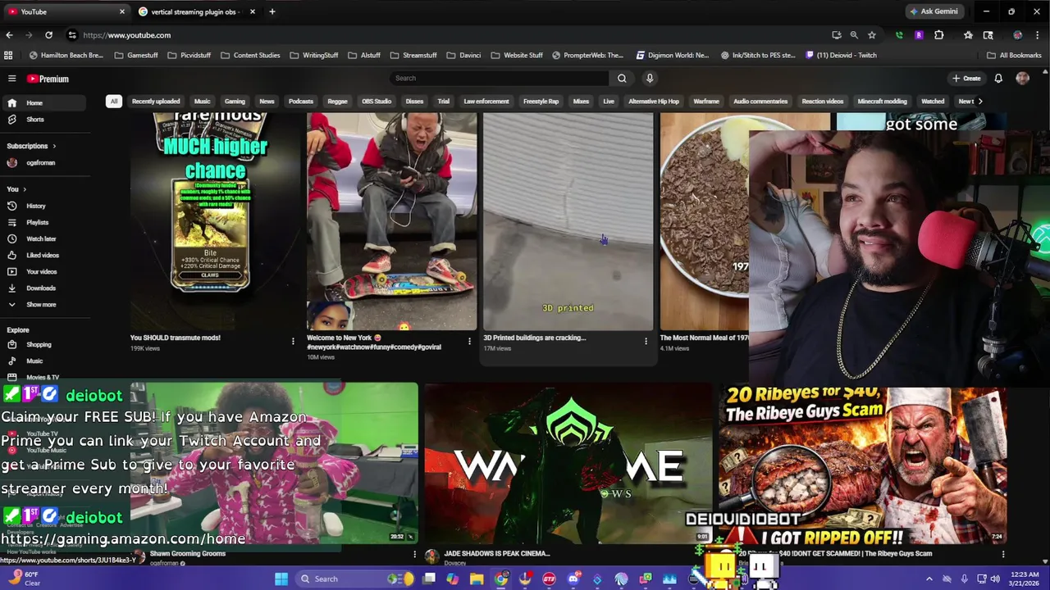Open the ogafroman subscription channel

click(x=44, y=162)
